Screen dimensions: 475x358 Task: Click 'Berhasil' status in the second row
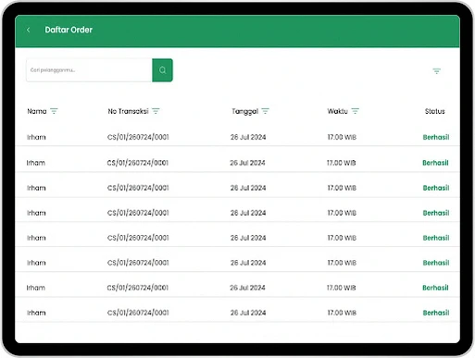(x=435, y=163)
